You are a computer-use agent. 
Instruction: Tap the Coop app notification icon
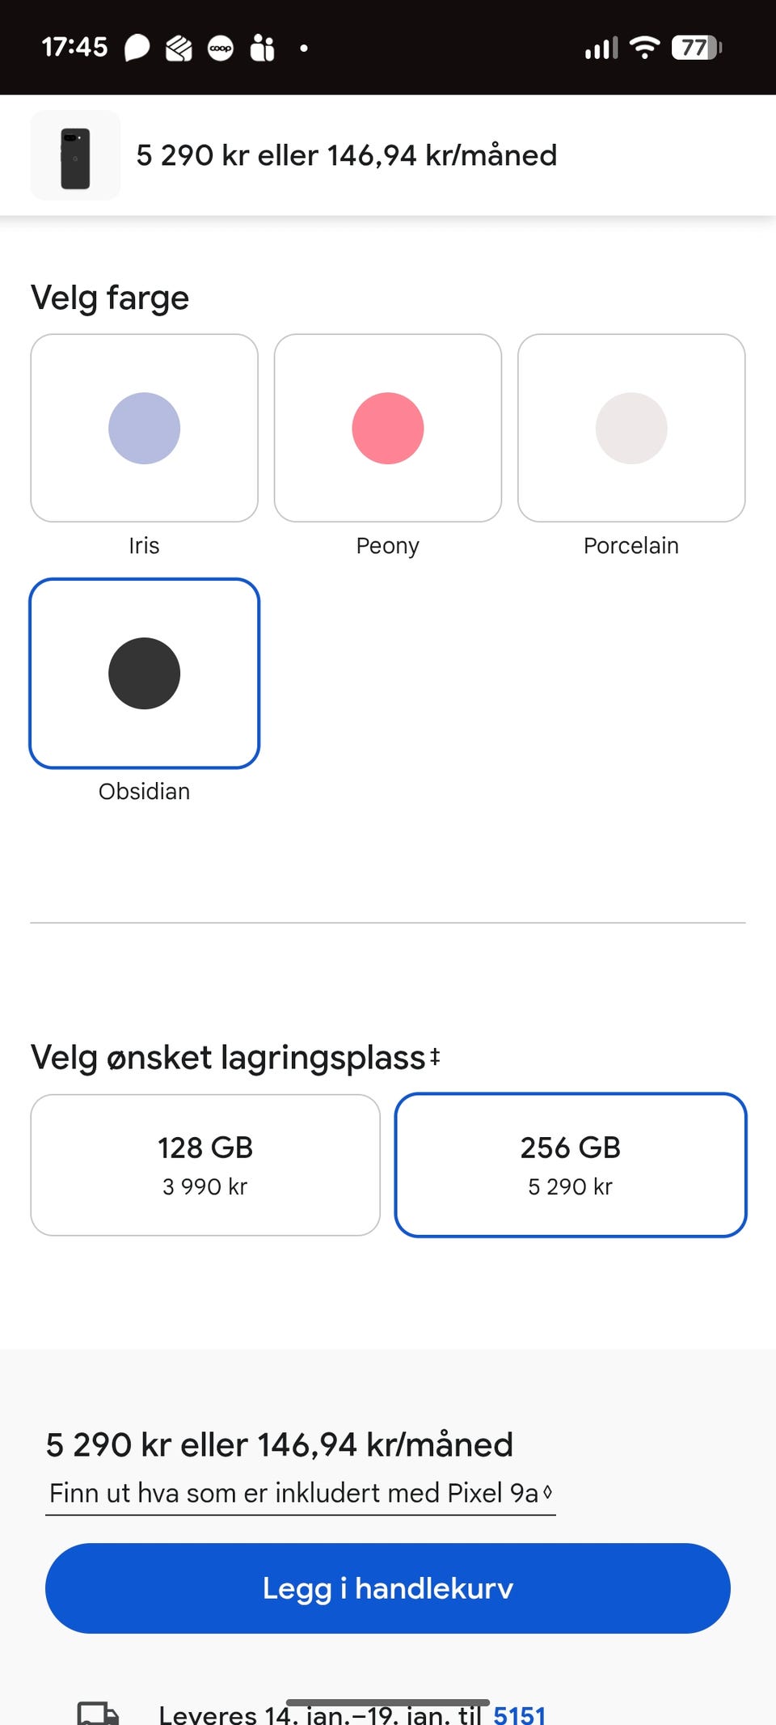[x=221, y=49]
